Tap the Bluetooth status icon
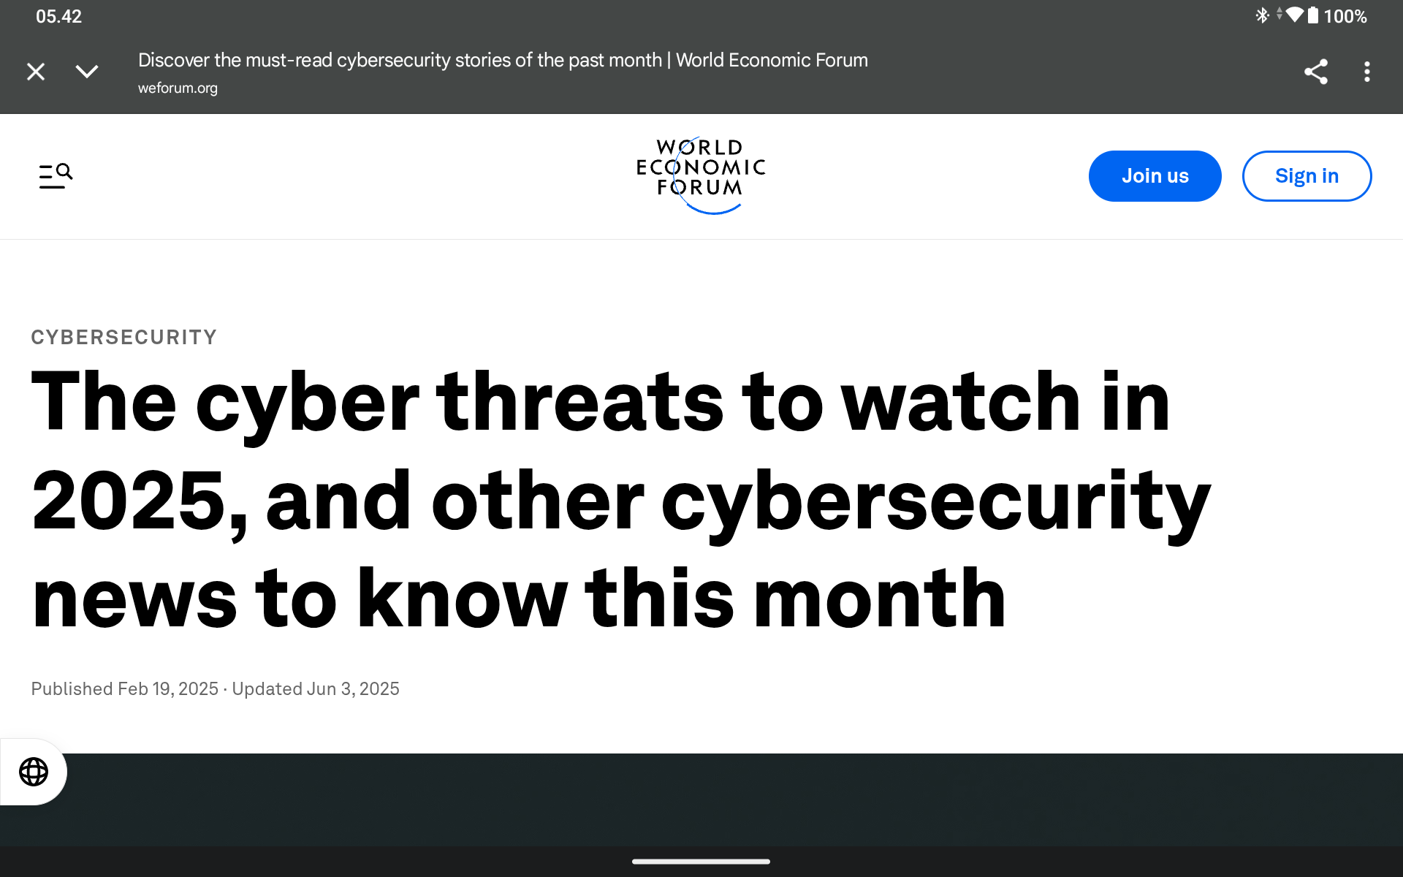 pos(1262,15)
